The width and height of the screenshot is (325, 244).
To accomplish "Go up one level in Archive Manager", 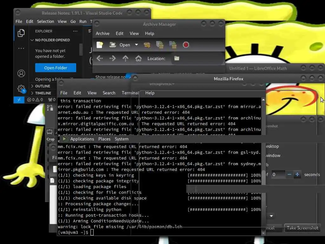I will pos(125,58).
